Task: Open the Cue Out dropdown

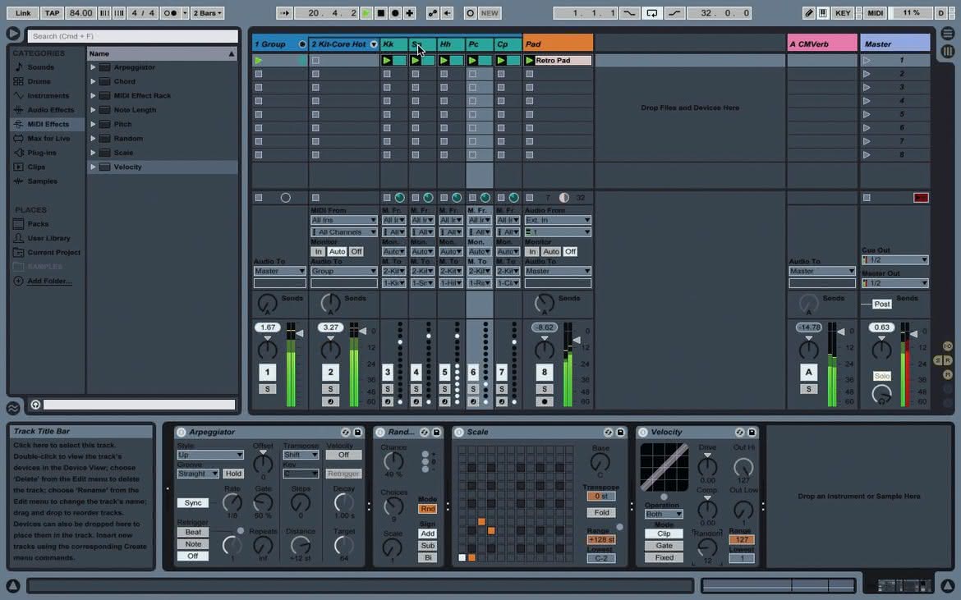Action: coord(894,260)
